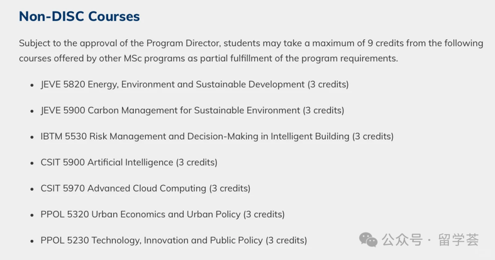Select CSIT 5900 Artificial Intelligence course entry

129,162
